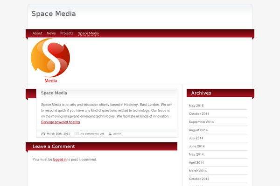Screen dimensions: 280x186
Task: Open the May 2014 archive
Action: pyautogui.click(x=196, y=154)
